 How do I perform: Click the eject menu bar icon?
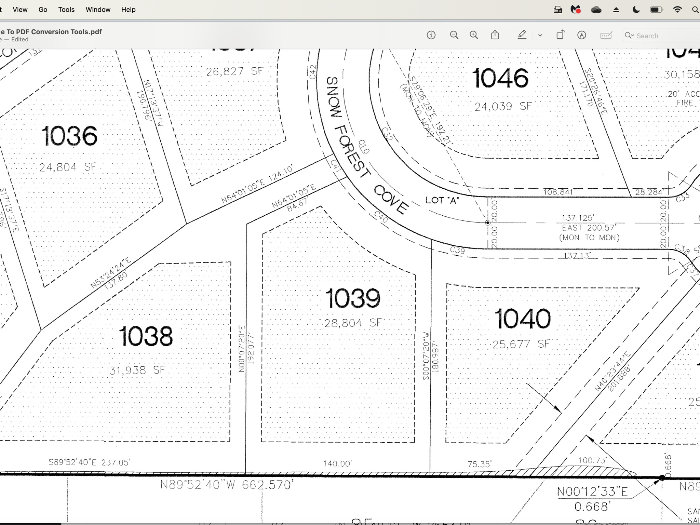click(616, 10)
